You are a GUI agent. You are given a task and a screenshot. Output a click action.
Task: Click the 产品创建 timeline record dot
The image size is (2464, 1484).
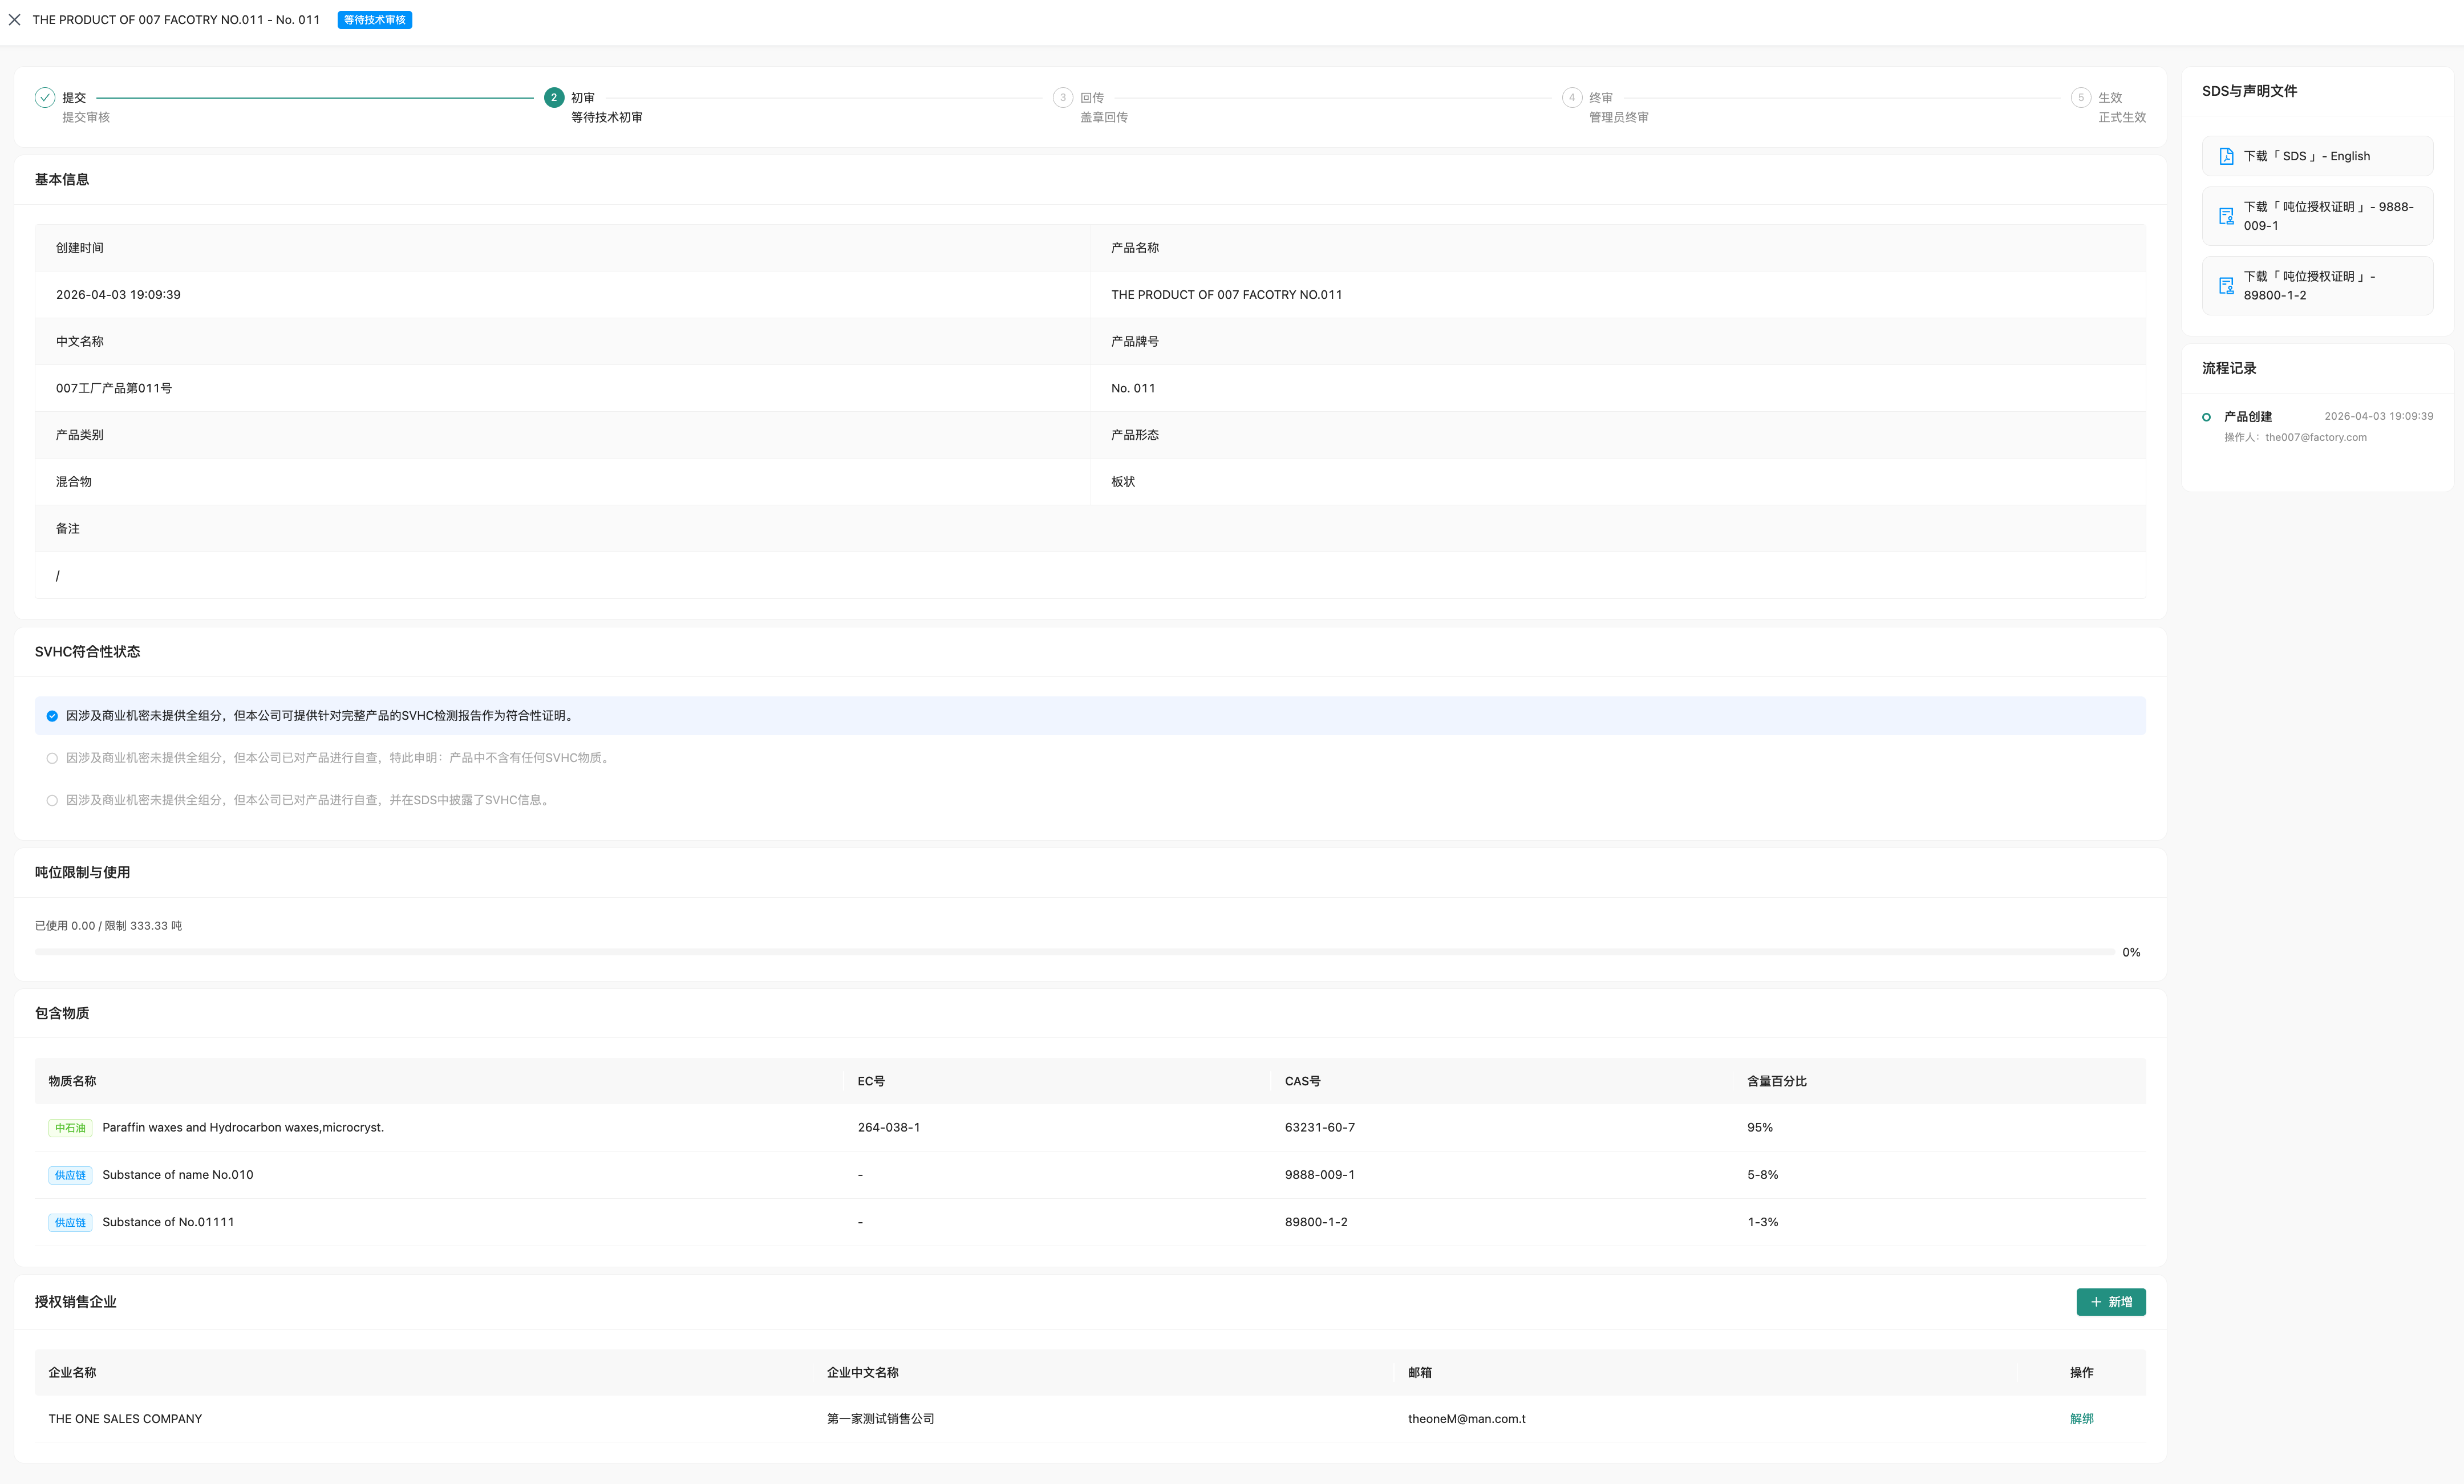(2206, 417)
